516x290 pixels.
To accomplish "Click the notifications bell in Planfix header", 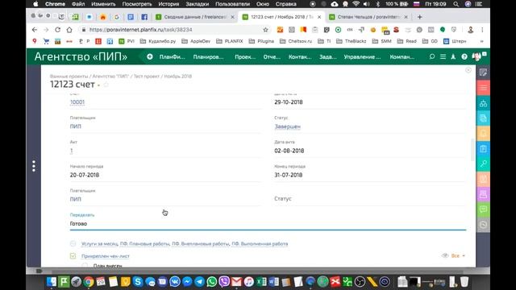I will click(453, 56).
